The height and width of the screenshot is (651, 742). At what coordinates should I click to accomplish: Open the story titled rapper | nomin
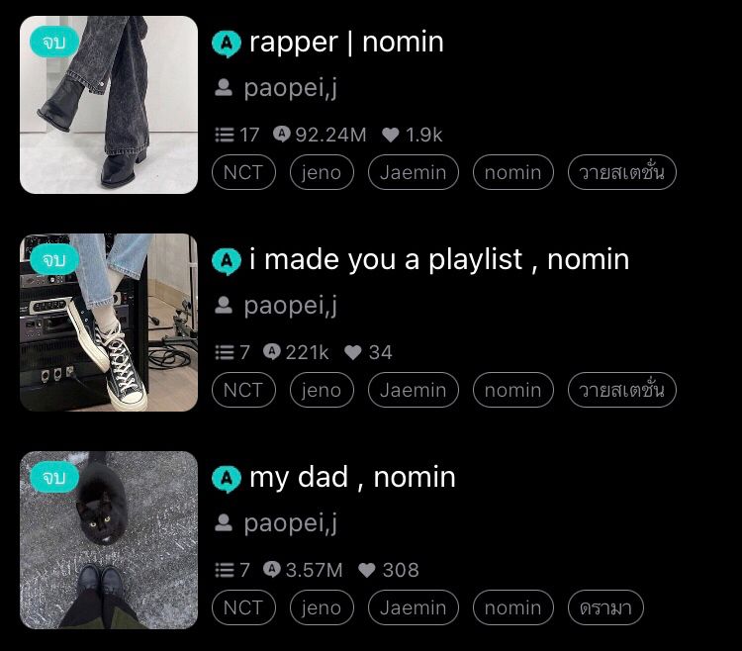click(346, 43)
